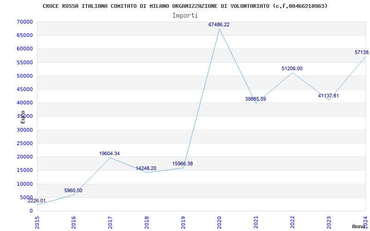Click the data label 51206.00
This screenshot has height=231, width=370.
tap(292, 68)
